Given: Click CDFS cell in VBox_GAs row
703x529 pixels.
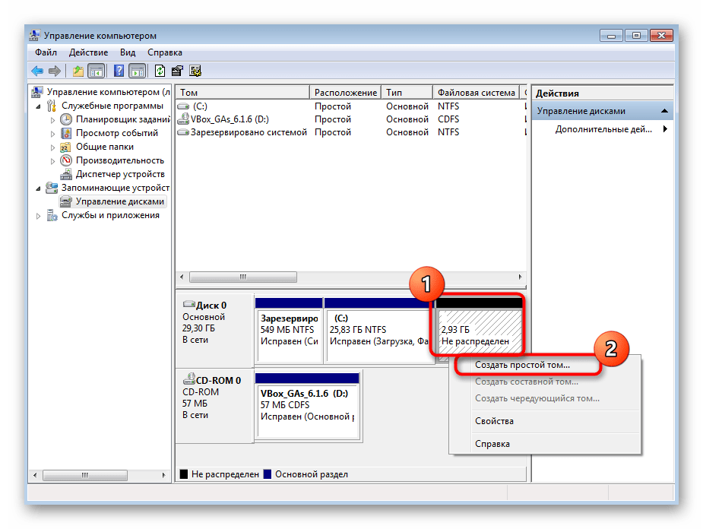Looking at the screenshot, I should 448,119.
